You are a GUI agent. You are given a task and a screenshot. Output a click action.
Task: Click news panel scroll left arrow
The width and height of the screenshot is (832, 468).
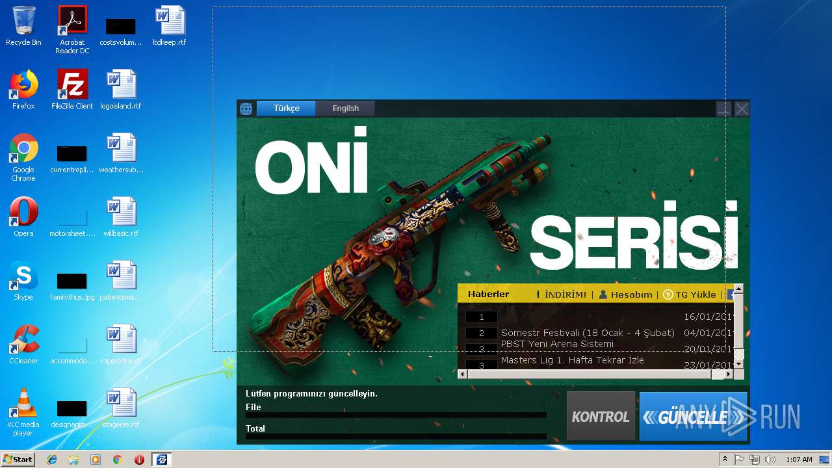click(x=463, y=374)
